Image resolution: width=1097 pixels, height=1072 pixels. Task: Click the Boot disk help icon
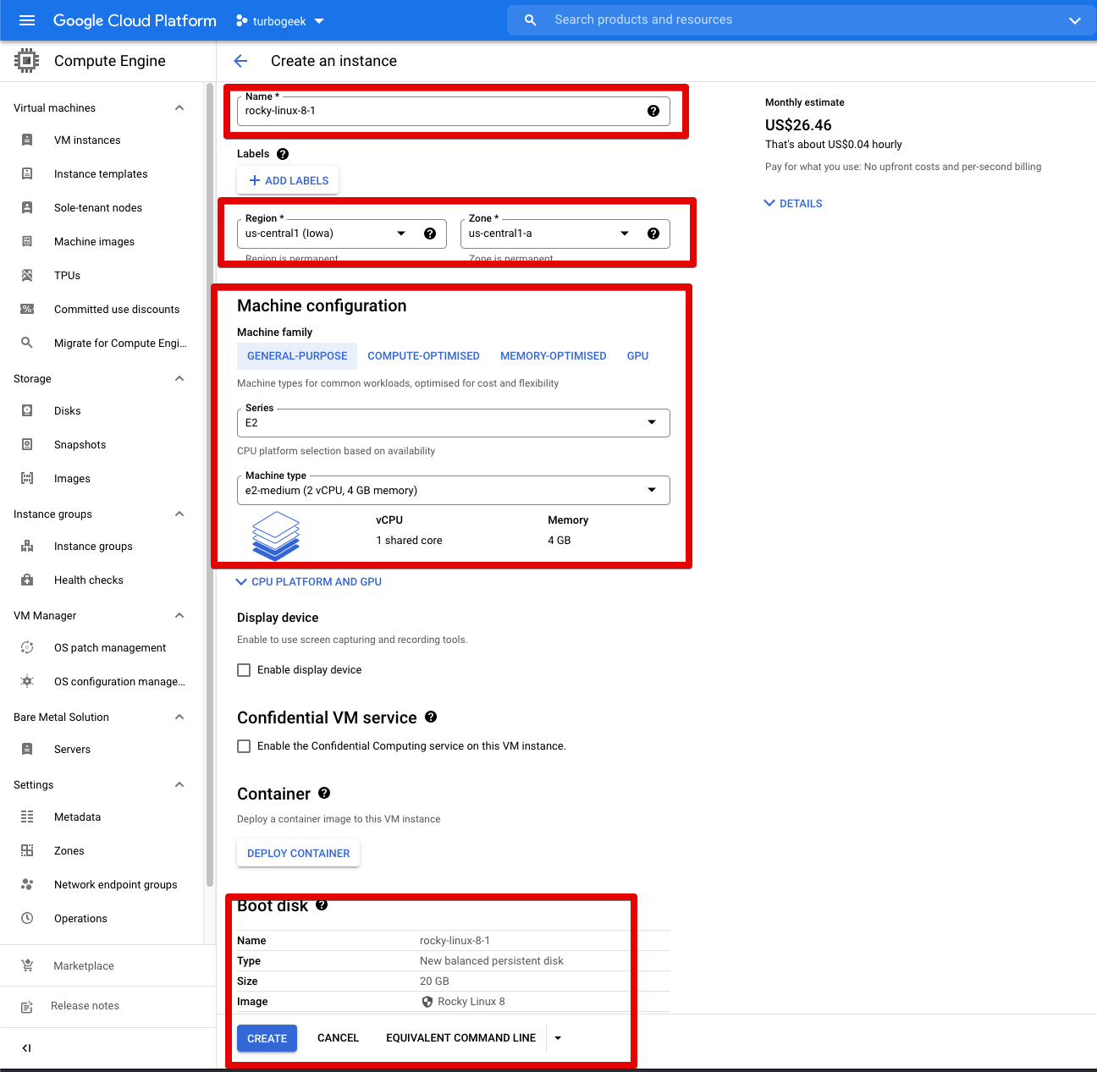pyautogui.click(x=322, y=904)
